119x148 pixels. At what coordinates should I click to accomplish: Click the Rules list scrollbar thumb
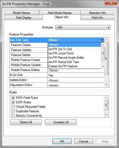click(x=106, y=105)
